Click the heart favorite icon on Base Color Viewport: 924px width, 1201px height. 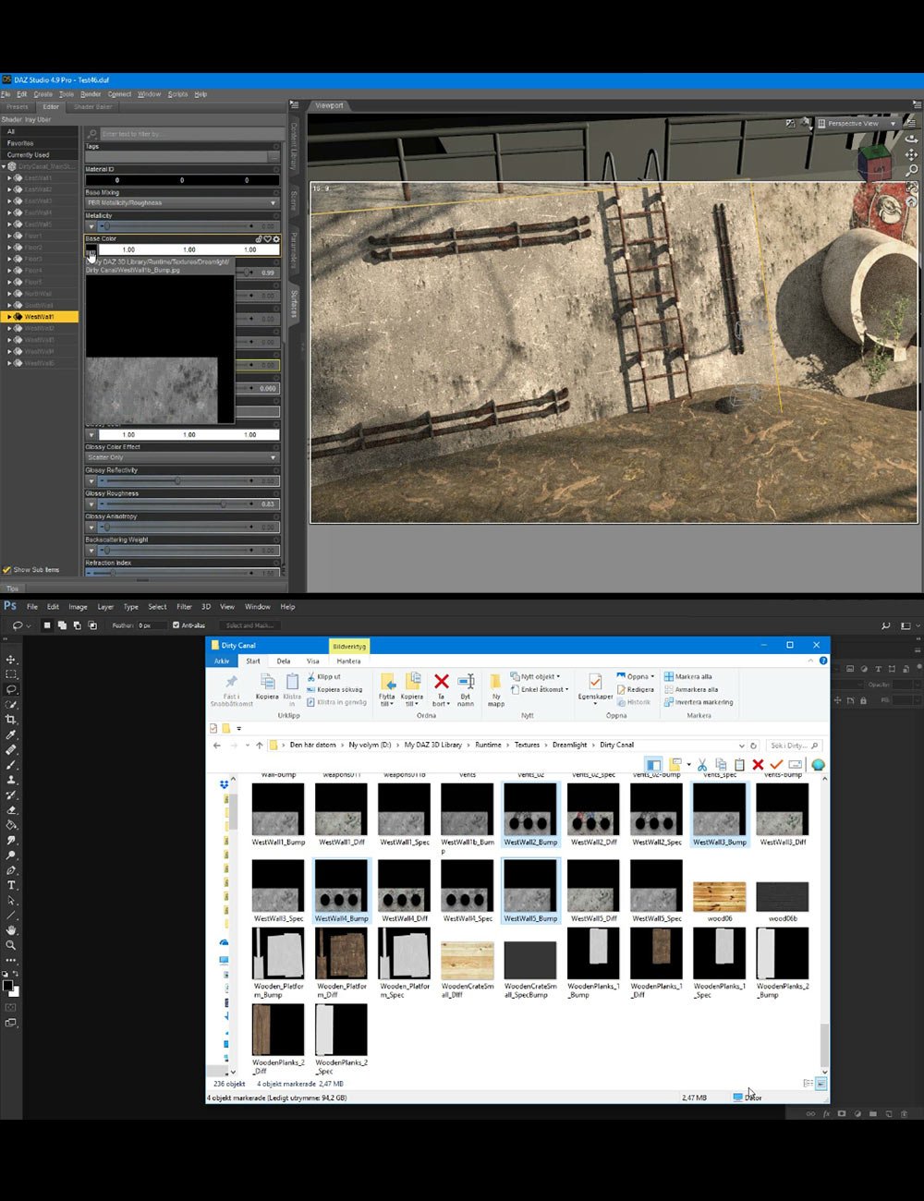(x=268, y=239)
